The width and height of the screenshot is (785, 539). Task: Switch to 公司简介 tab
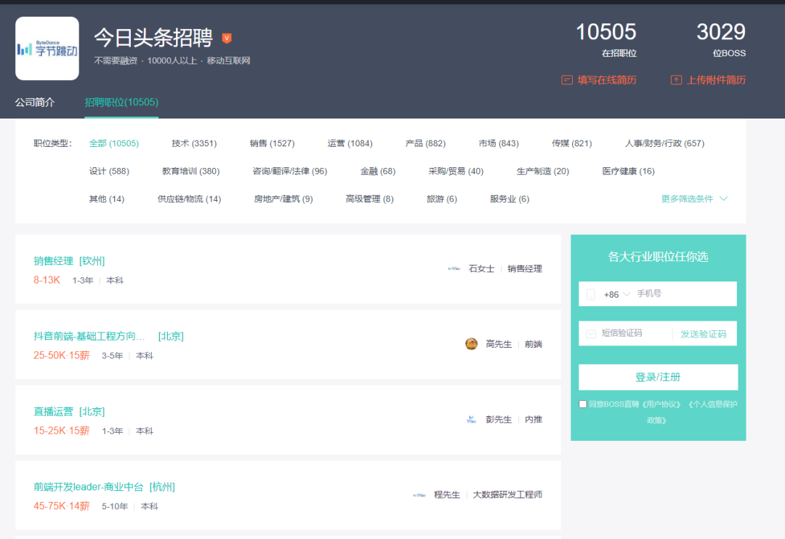point(35,102)
